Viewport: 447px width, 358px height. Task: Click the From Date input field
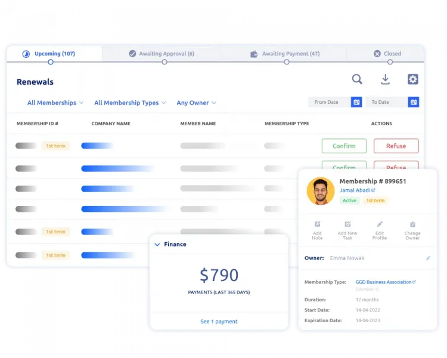coord(330,102)
